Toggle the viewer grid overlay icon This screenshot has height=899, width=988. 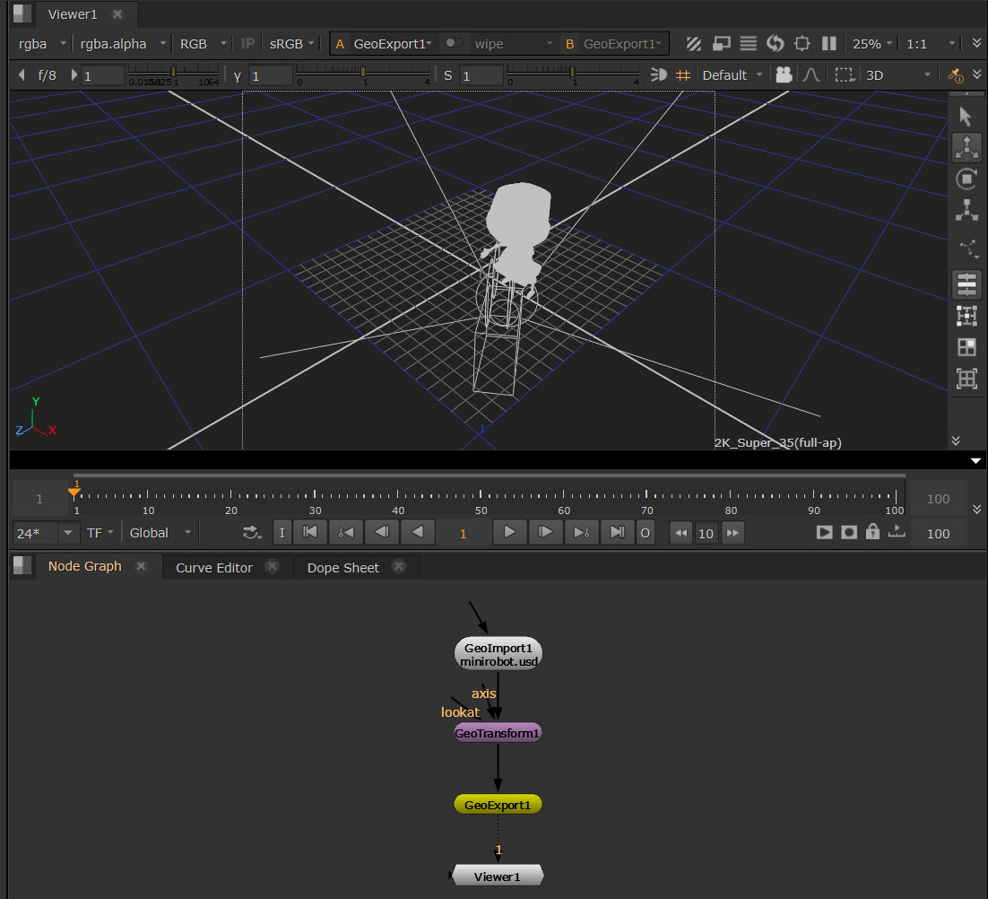pyautogui.click(x=682, y=75)
